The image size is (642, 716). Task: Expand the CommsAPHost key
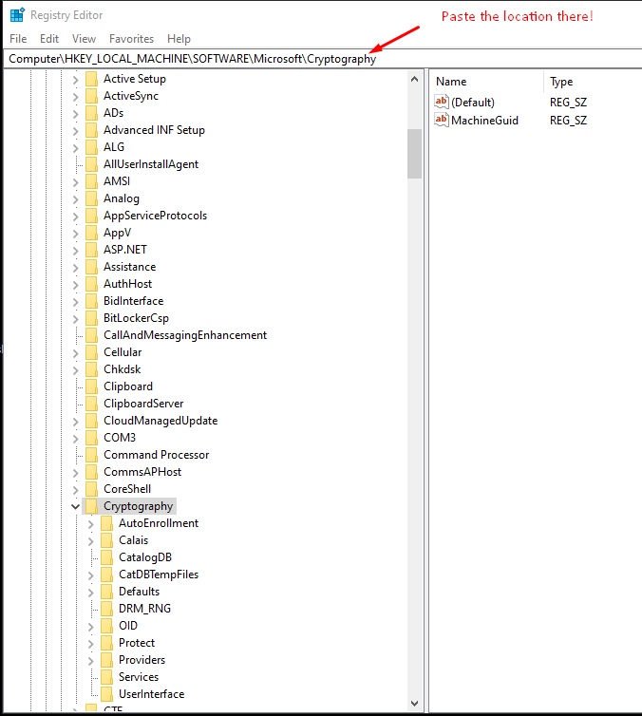pyautogui.click(x=76, y=473)
